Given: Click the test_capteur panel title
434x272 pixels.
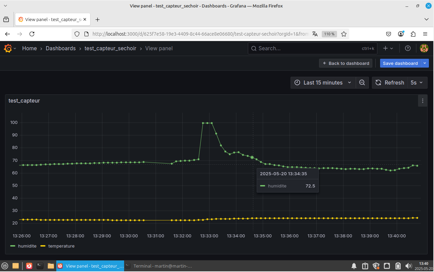Looking at the screenshot, I should [24, 101].
